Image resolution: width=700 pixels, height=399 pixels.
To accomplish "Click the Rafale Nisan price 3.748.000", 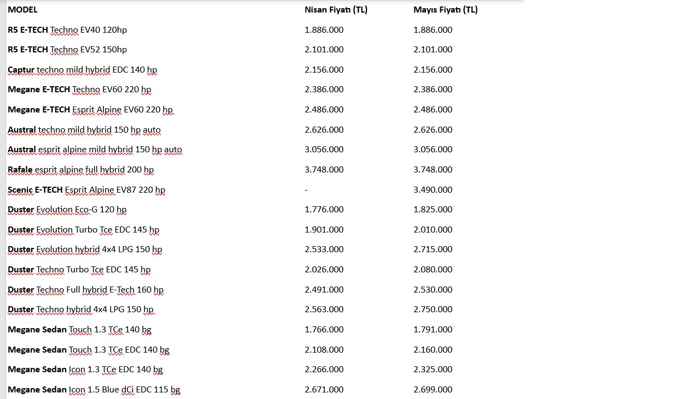I will [x=324, y=170].
